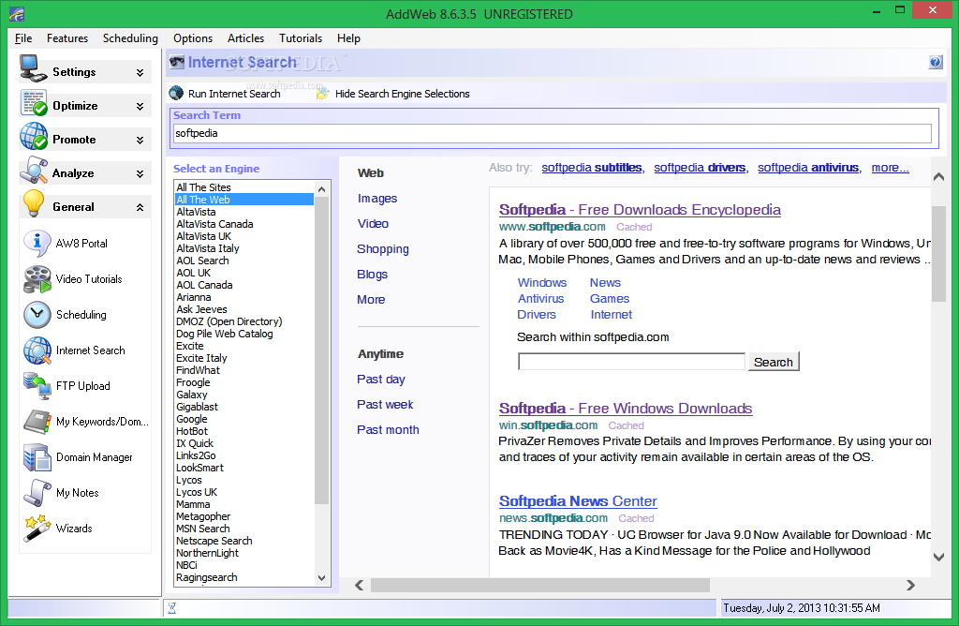
Task: Select MSN Search engine
Action: [203, 529]
